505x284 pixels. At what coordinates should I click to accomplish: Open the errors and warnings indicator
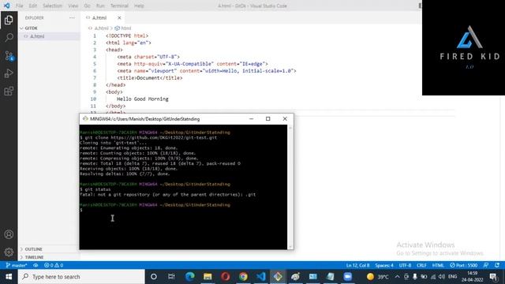pos(54,265)
